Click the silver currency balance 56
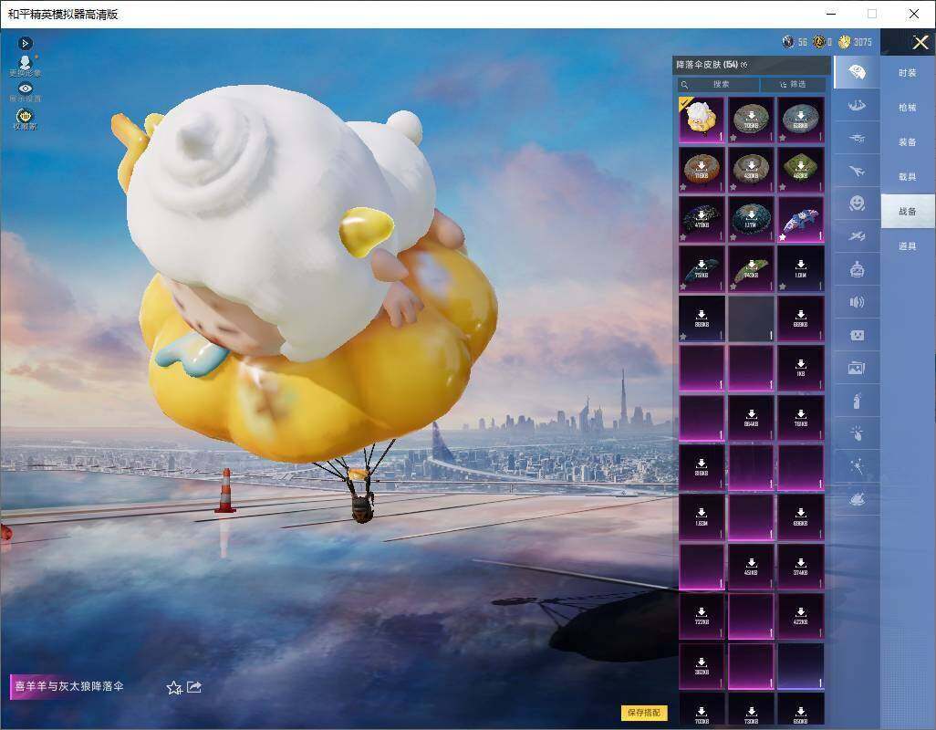This screenshot has width=936, height=730. click(x=796, y=42)
